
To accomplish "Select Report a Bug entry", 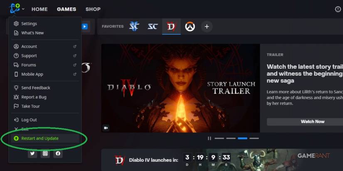I will tap(45, 97).
